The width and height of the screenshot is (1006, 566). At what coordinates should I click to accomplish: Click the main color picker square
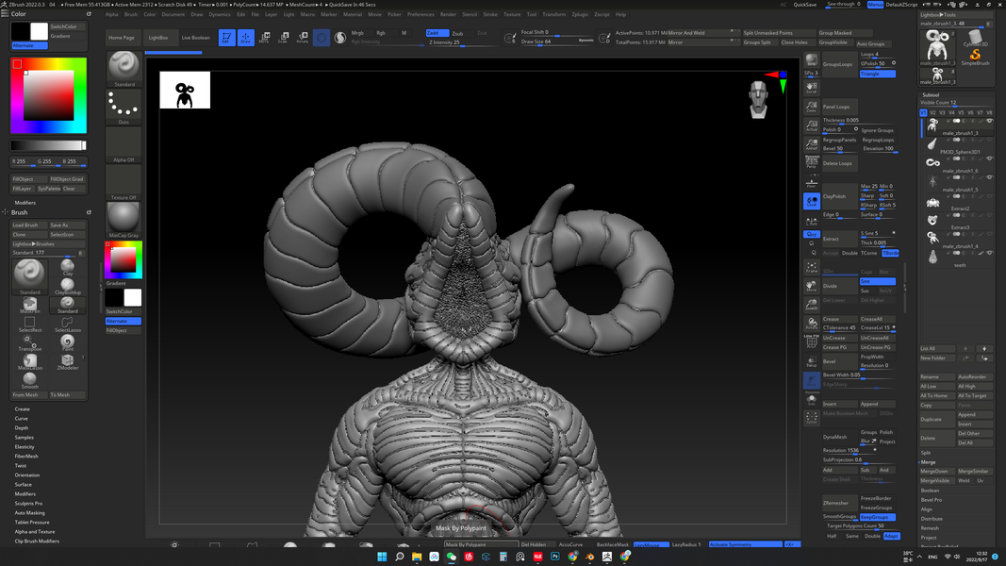tap(49, 95)
